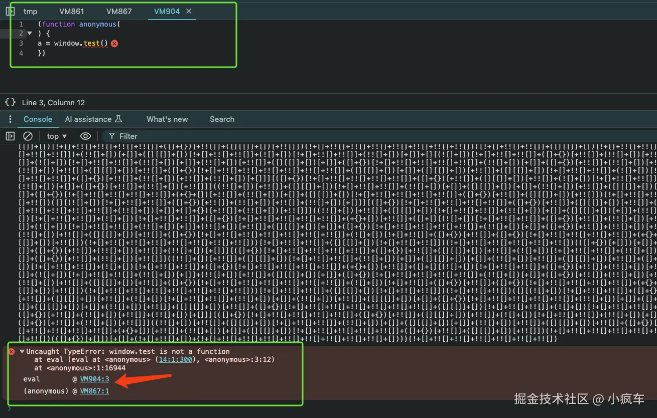Collapse the code fold arrow on line 2
Image resolution: width=657 pixels, height=418 pixels.
[30, 34]
